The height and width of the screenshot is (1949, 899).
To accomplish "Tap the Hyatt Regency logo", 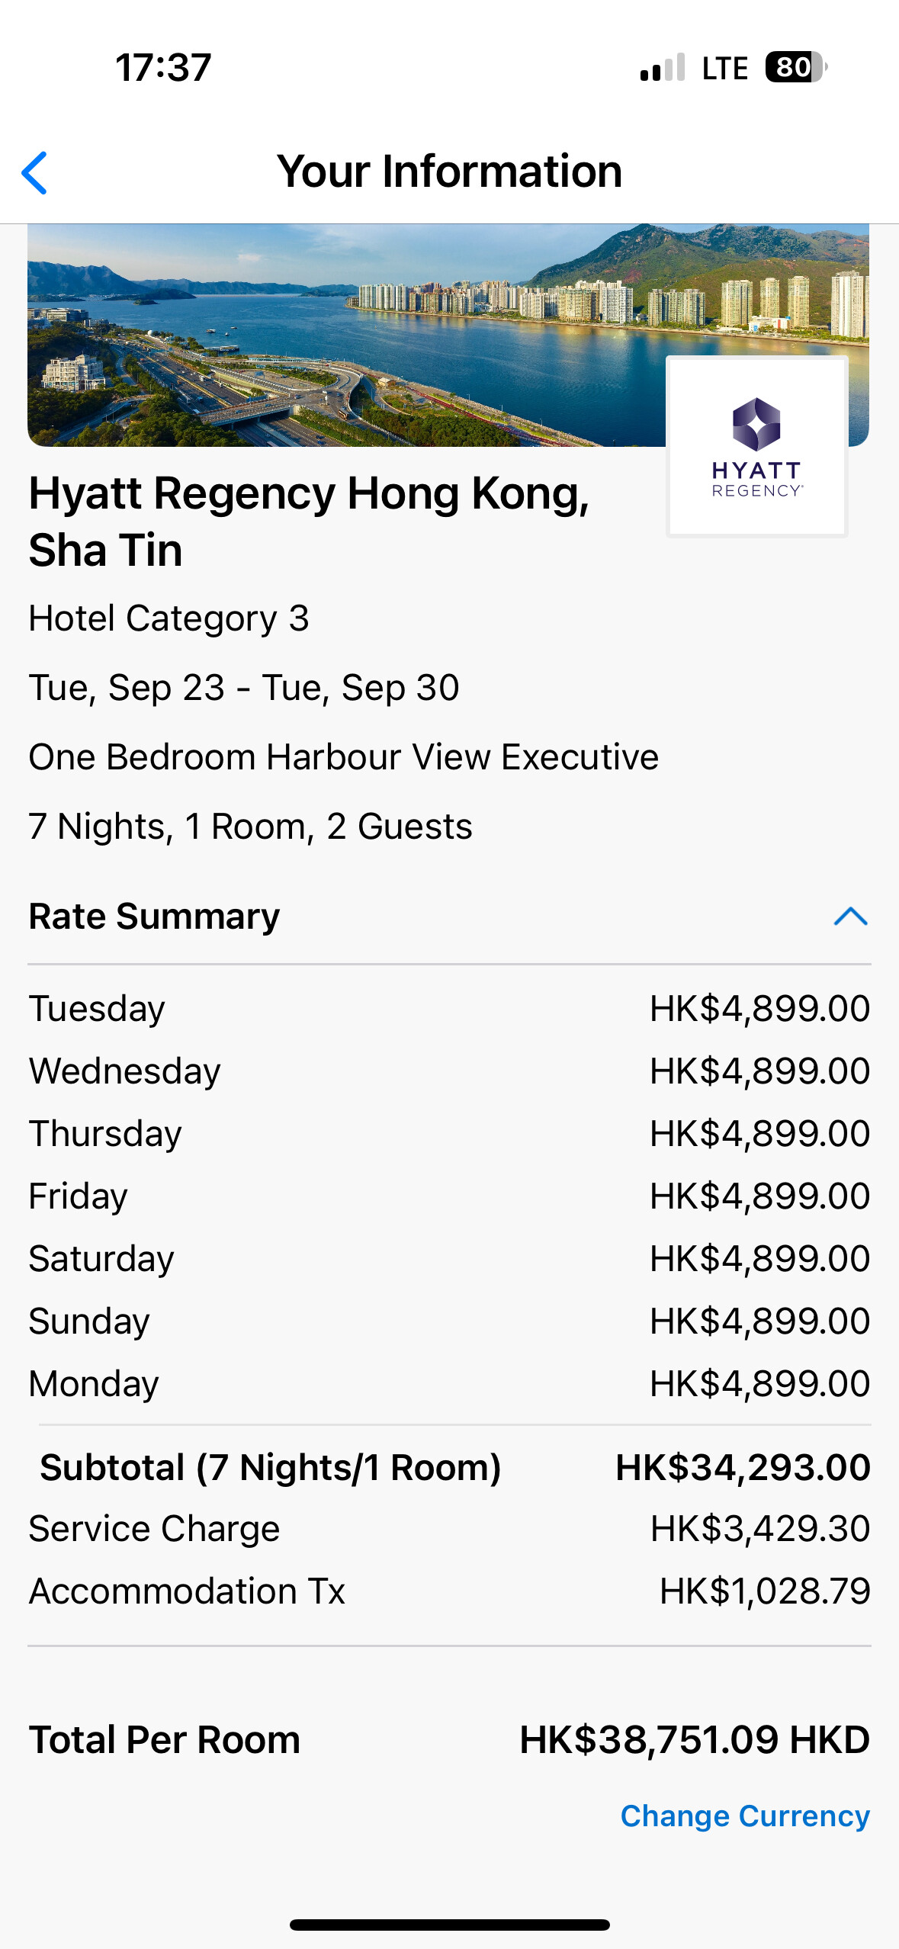I will tap(756, 447).
